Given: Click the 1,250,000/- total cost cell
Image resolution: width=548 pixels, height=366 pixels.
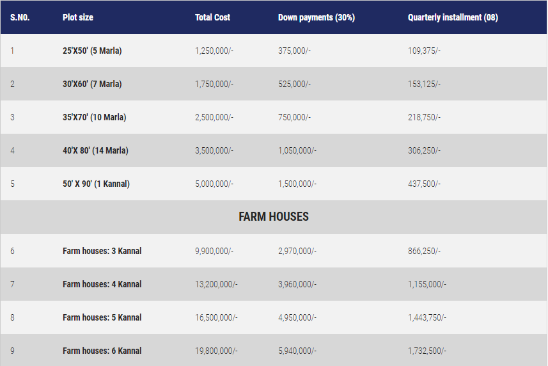Looking at the screenshot, I should 214,51.
